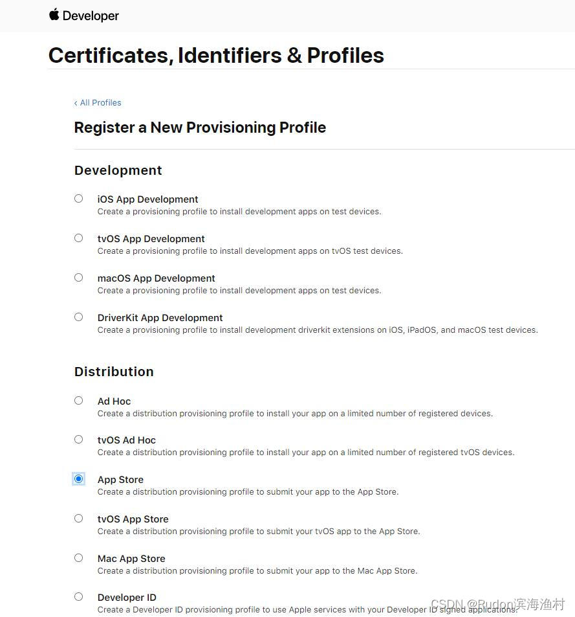This screenshot has width=575, height=617.
Task: Click the DriverKit App Development label
Action: (x=160, y=317)
